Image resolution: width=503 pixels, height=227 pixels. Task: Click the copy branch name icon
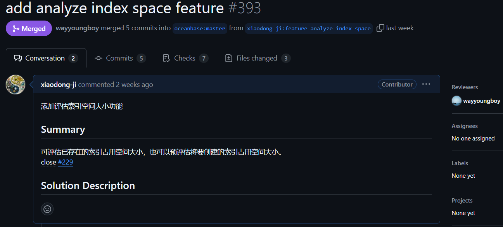click(380, 28)
